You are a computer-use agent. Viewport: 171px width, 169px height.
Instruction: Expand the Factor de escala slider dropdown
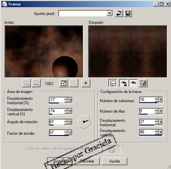(x=70, y=132)
